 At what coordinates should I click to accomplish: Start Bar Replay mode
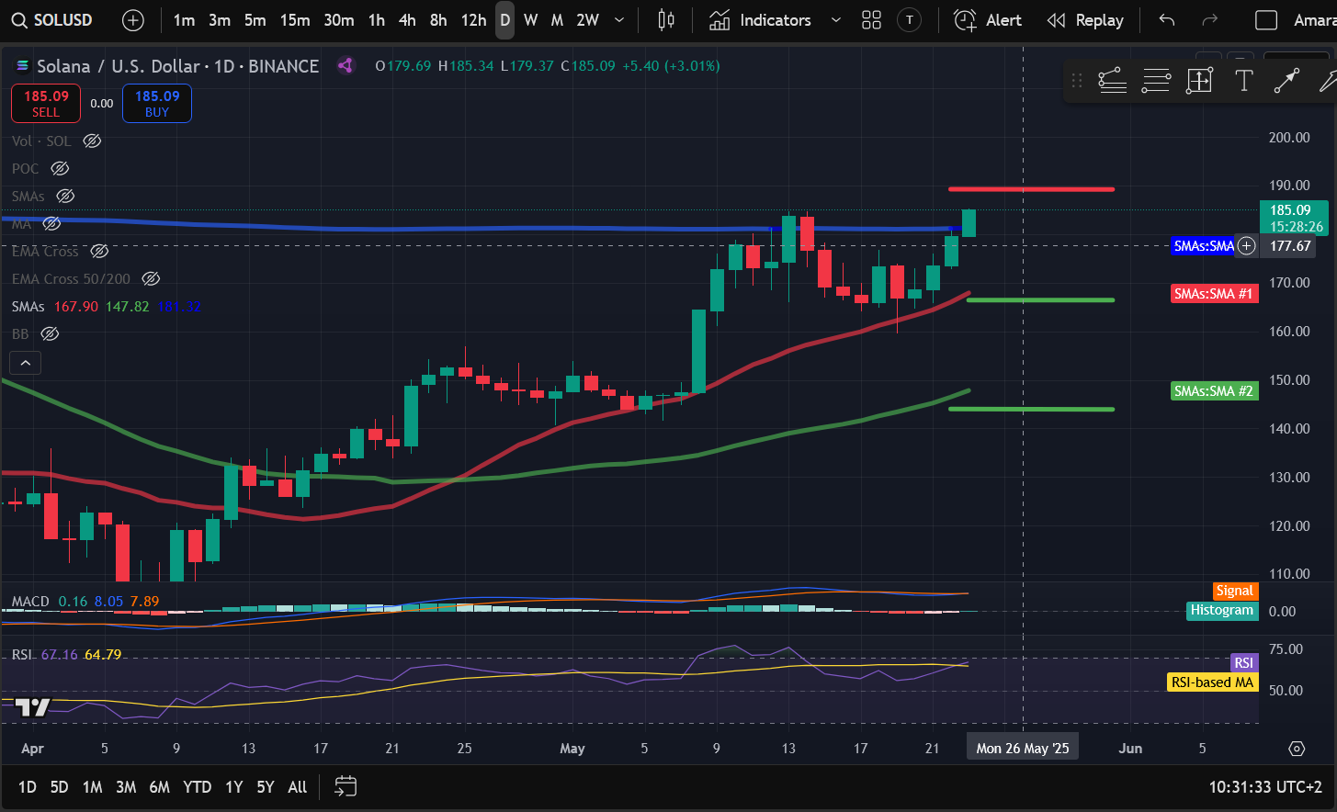1085,20
